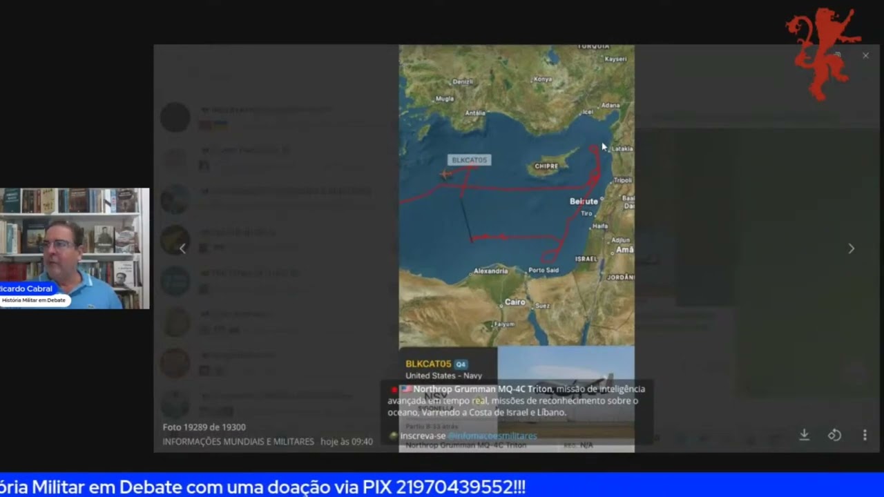Image resolution: width=884 pixels, height=497 pixels.
Task: Click the BLKCAT05 label on the map
Action: tap(469, 160)
